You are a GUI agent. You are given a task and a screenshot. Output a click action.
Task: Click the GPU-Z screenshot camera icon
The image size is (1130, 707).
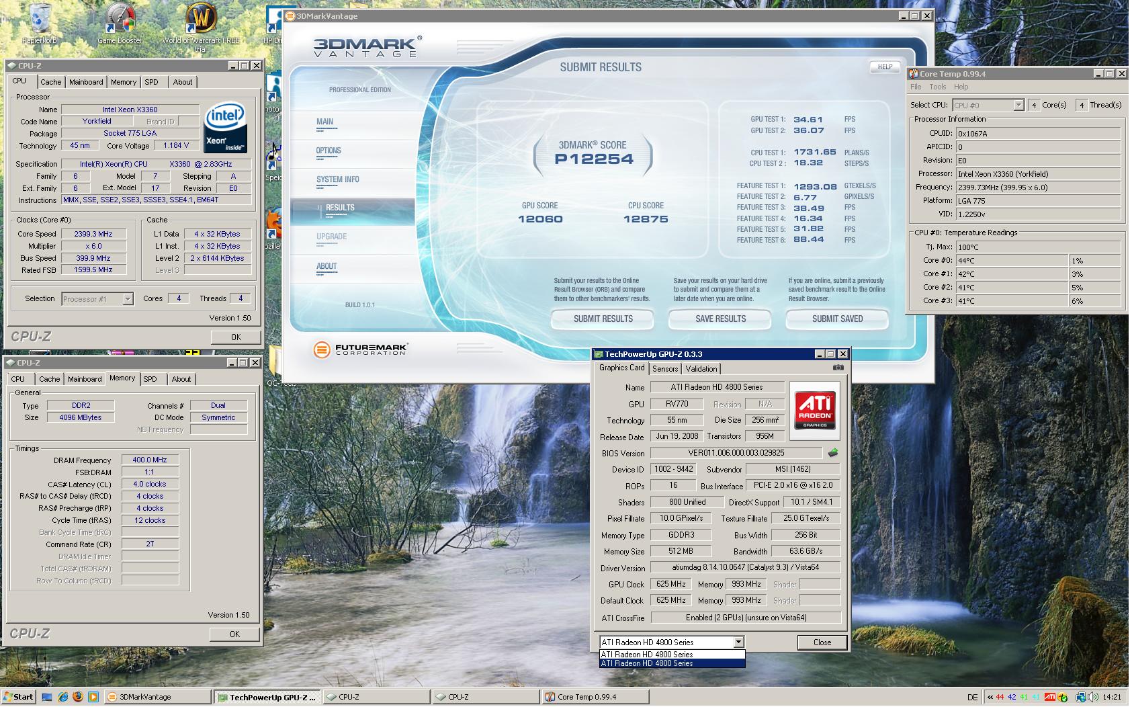pos(838,368)
